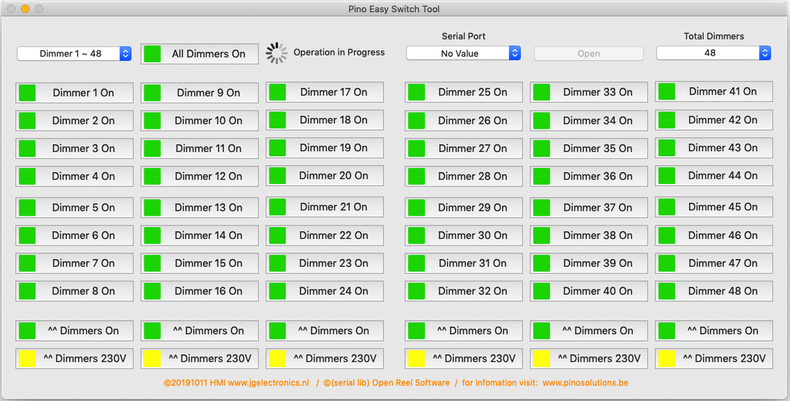Image resolution: width=790 pixels, height=401 pixels.
Task: Click the green indicator on Dimmer 1 On
Action: click(27, 93)
